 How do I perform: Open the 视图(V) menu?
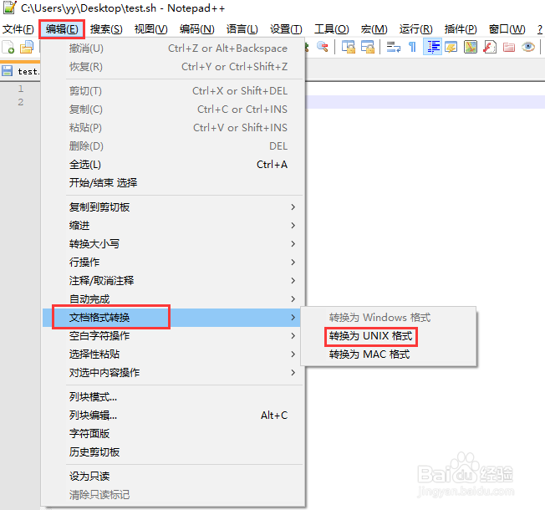[x=150, y=29]
